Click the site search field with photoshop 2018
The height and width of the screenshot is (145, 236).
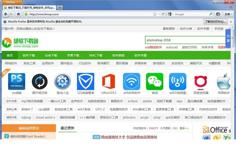[186, 40]
